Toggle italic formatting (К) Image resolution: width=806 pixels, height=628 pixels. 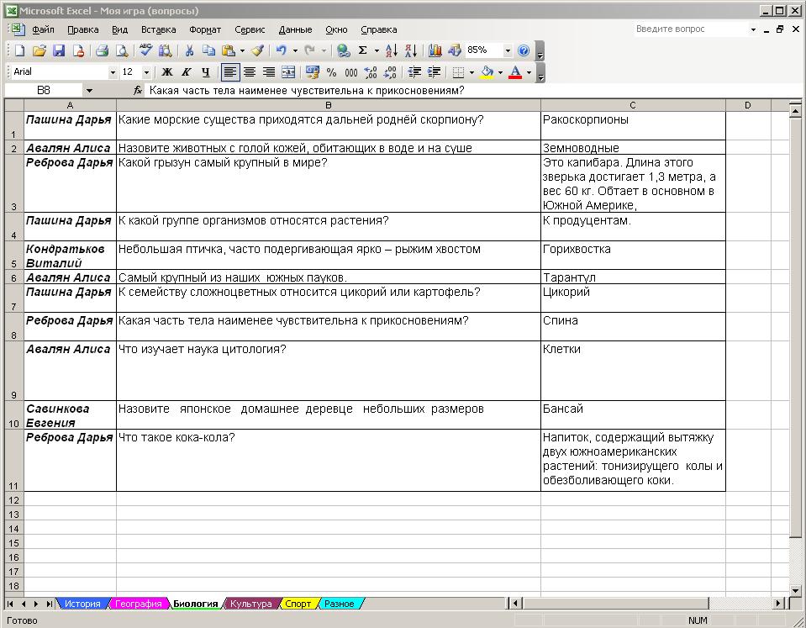[186, 72]
